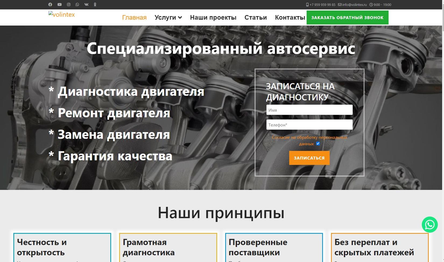Toggle the personal data consent checkbox
This screenshot has height=262, width=444.
click(x=318, y=143)
